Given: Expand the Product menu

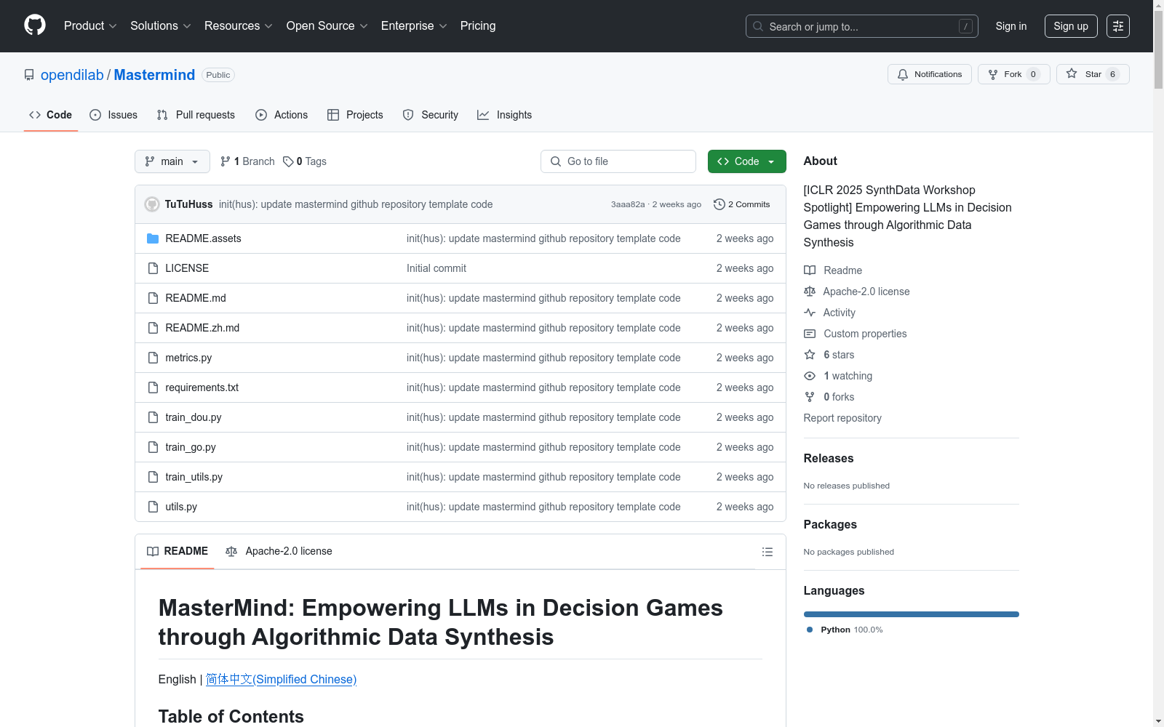Looking at the screenshot, I should pyautogui.click(x=90, y=25).
